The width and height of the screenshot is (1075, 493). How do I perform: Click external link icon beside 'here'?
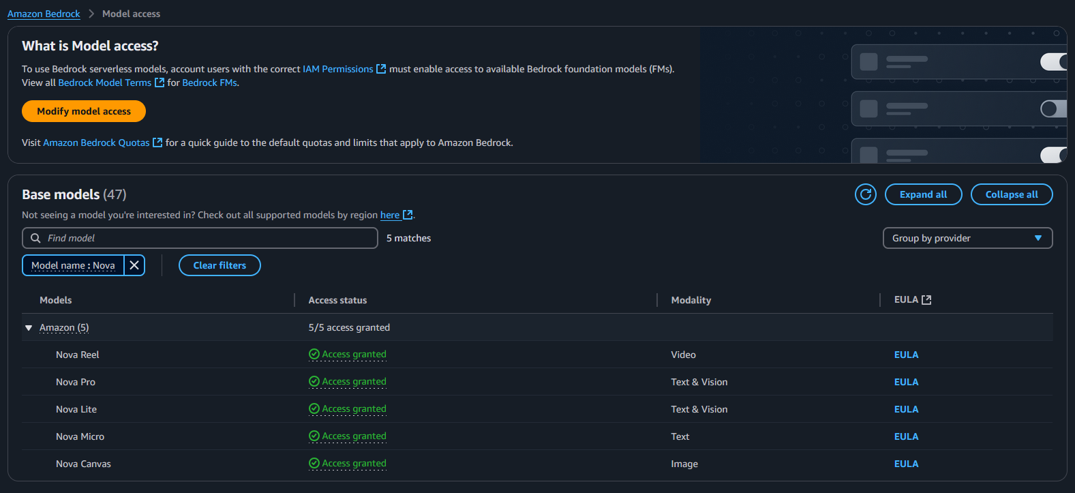[x=408, y=215]
